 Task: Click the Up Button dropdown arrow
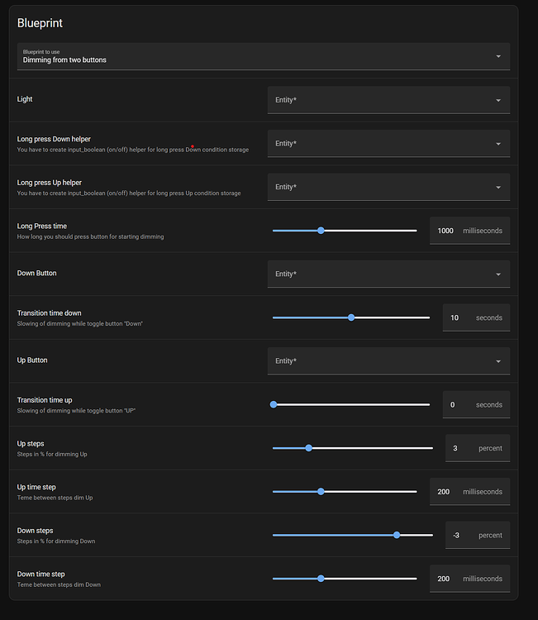[x=498, y=361]
